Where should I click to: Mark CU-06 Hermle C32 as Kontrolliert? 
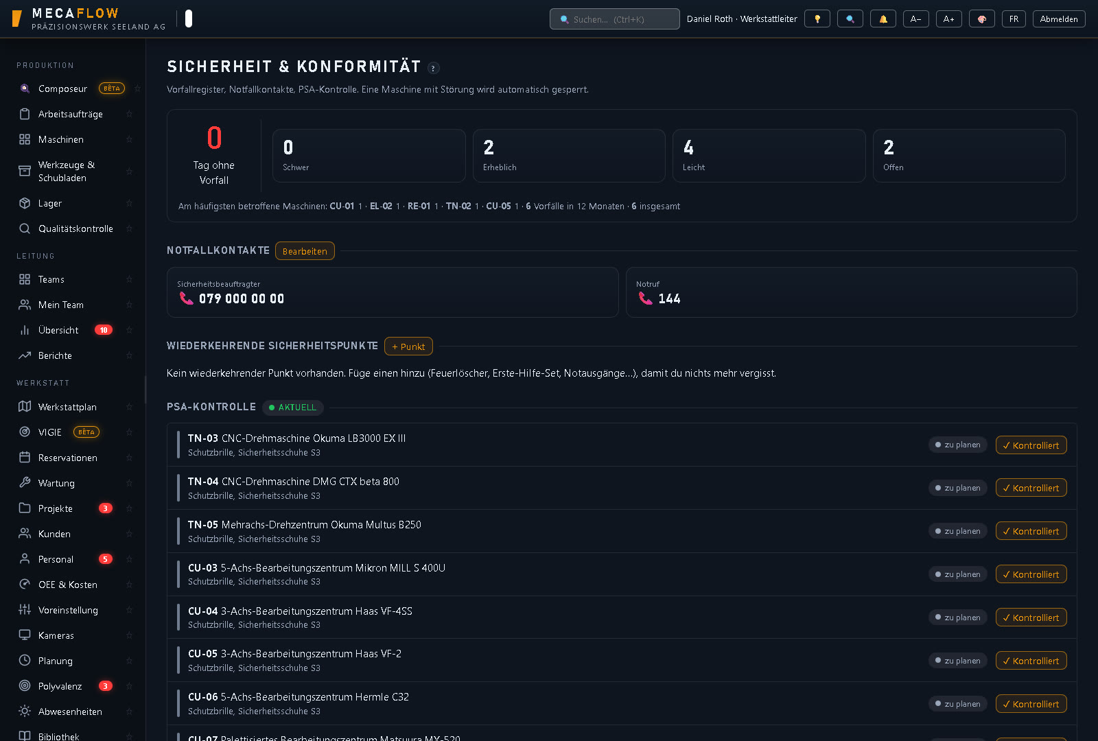pyautogui.click(x=1031, y=704)
